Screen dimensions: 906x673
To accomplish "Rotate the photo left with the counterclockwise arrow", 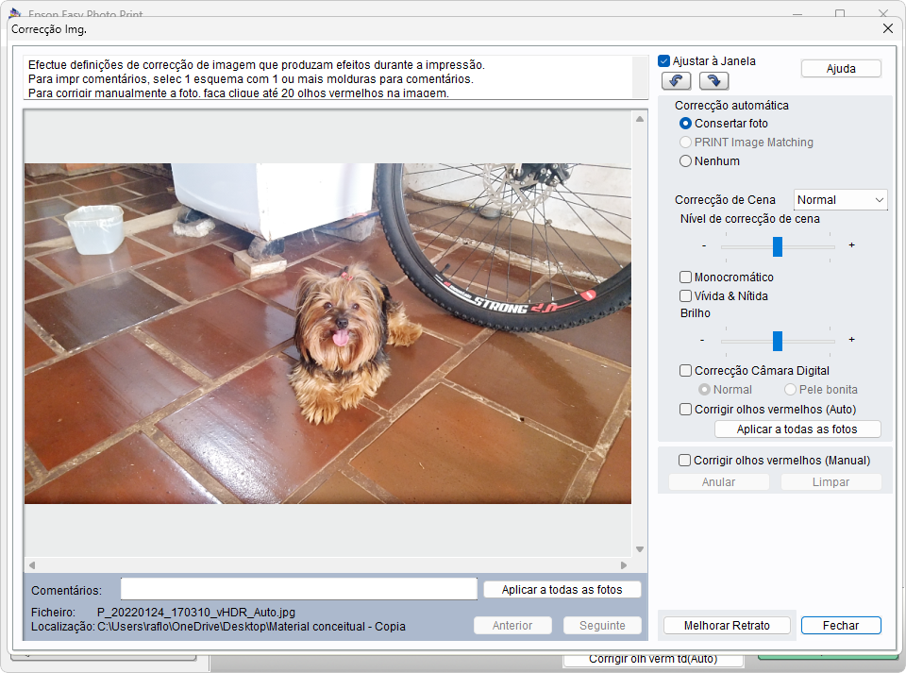I will [676, 81].
